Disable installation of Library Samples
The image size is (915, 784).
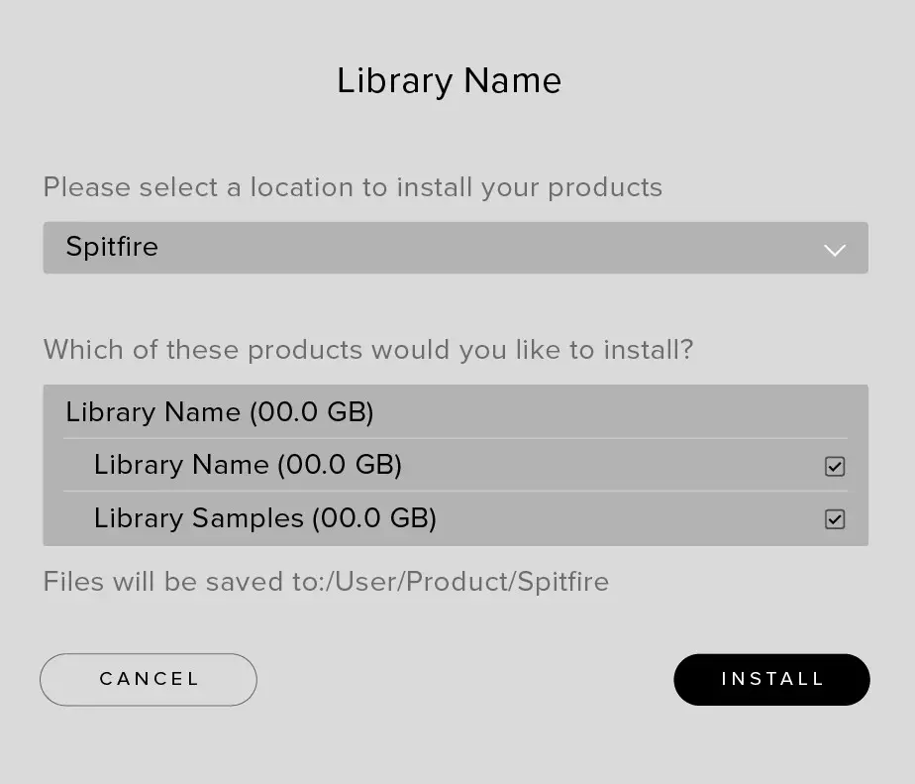coord(835,518)
